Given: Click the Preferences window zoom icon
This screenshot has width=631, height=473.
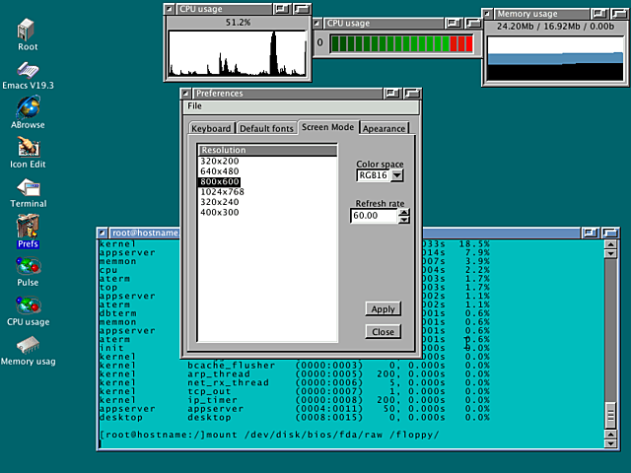Looking at the screenshot, I should point(392,94).
